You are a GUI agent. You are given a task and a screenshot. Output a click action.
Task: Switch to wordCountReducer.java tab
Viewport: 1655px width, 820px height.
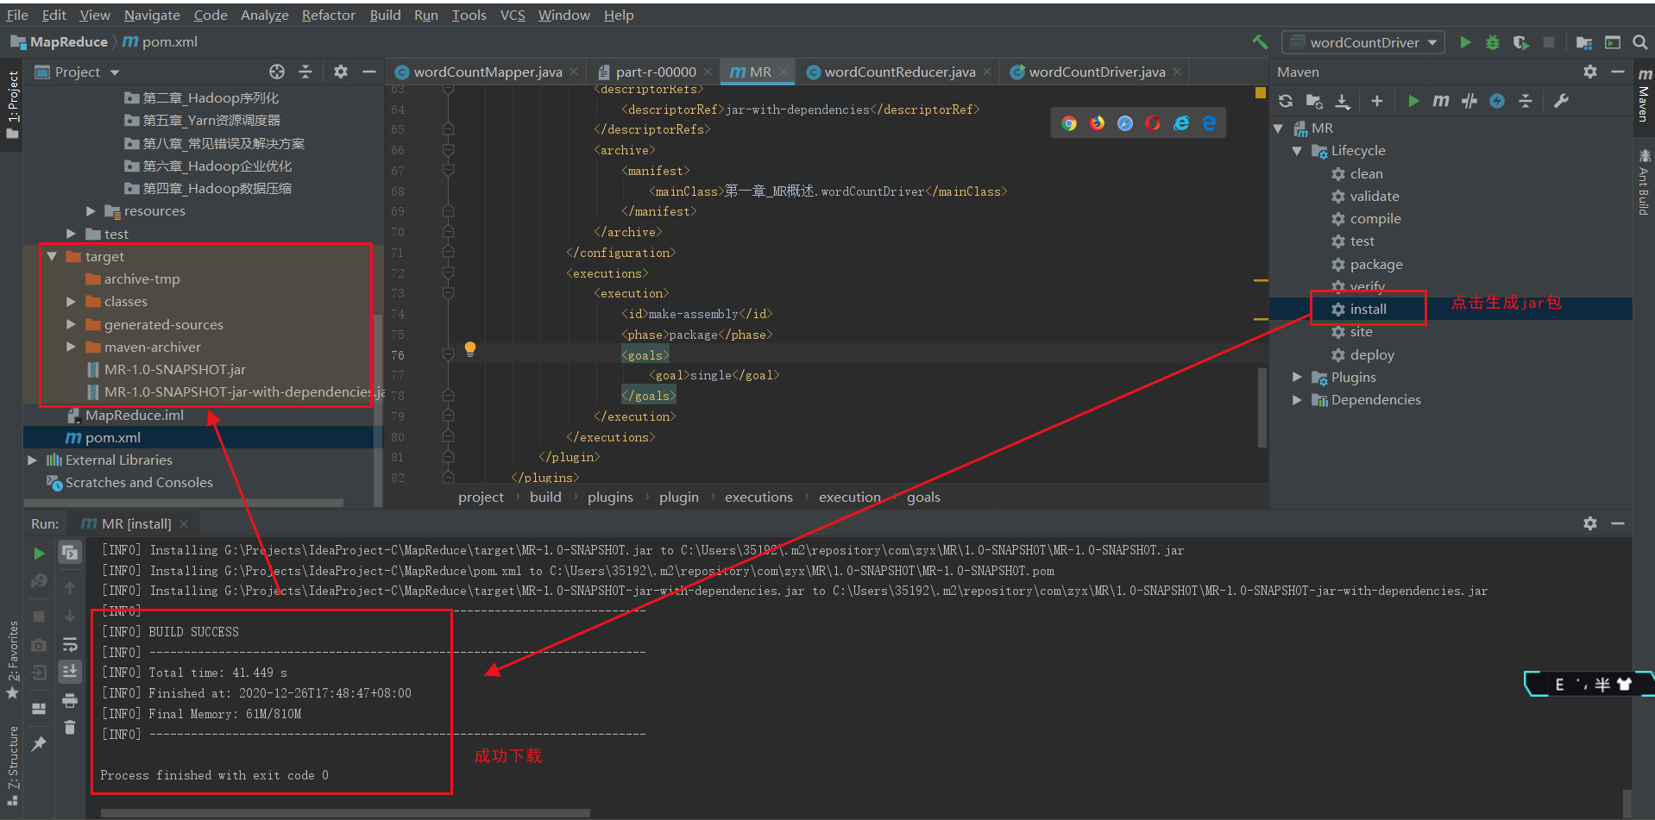pyautogui.click(x=900, y=72)
